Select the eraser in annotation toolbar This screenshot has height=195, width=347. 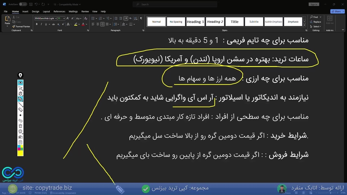point(20,110)
